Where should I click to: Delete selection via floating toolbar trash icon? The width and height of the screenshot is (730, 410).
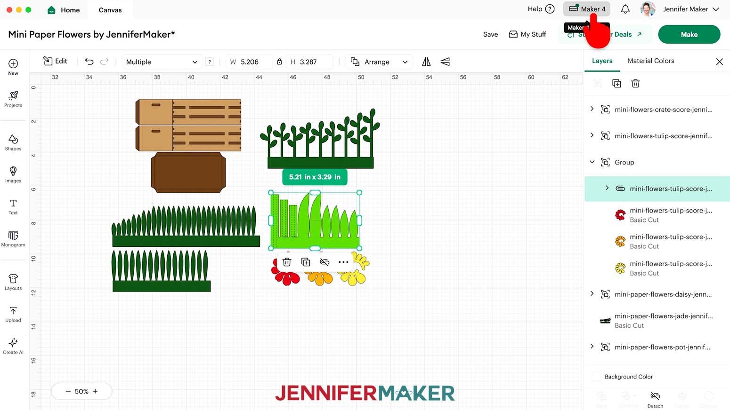click(x=287, y=262)
